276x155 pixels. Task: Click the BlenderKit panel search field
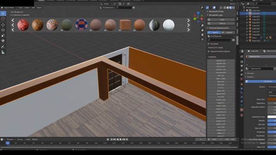tap(219, 40)
